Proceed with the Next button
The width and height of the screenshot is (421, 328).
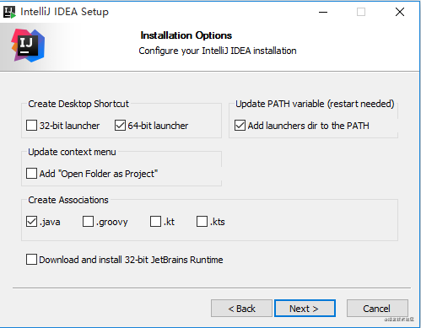point(305,309)
